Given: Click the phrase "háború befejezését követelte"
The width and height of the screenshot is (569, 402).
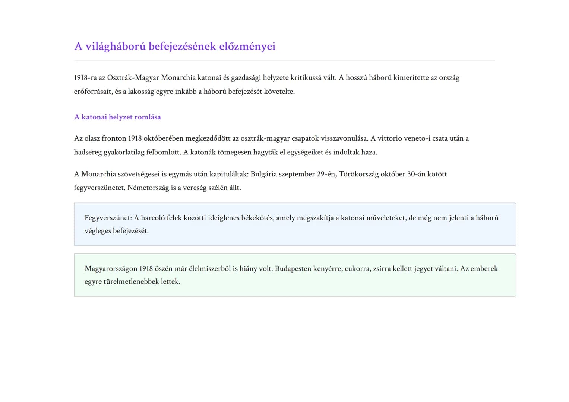Looking at the screenshot, I should click(x=249, y=92).
